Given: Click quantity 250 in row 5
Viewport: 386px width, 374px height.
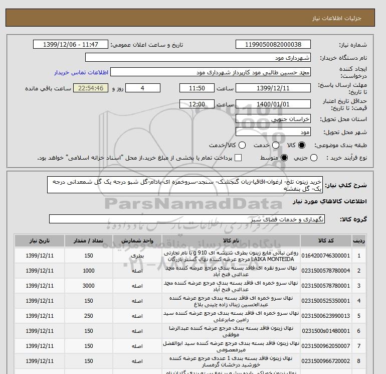Looking at the screenshot, I should 89,316.
